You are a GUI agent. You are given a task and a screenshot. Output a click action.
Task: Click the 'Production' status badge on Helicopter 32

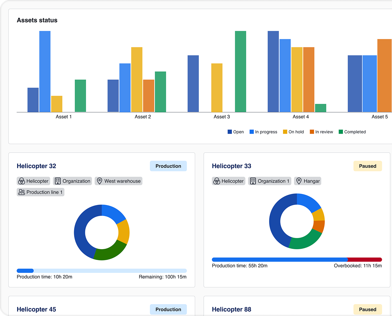168,166
